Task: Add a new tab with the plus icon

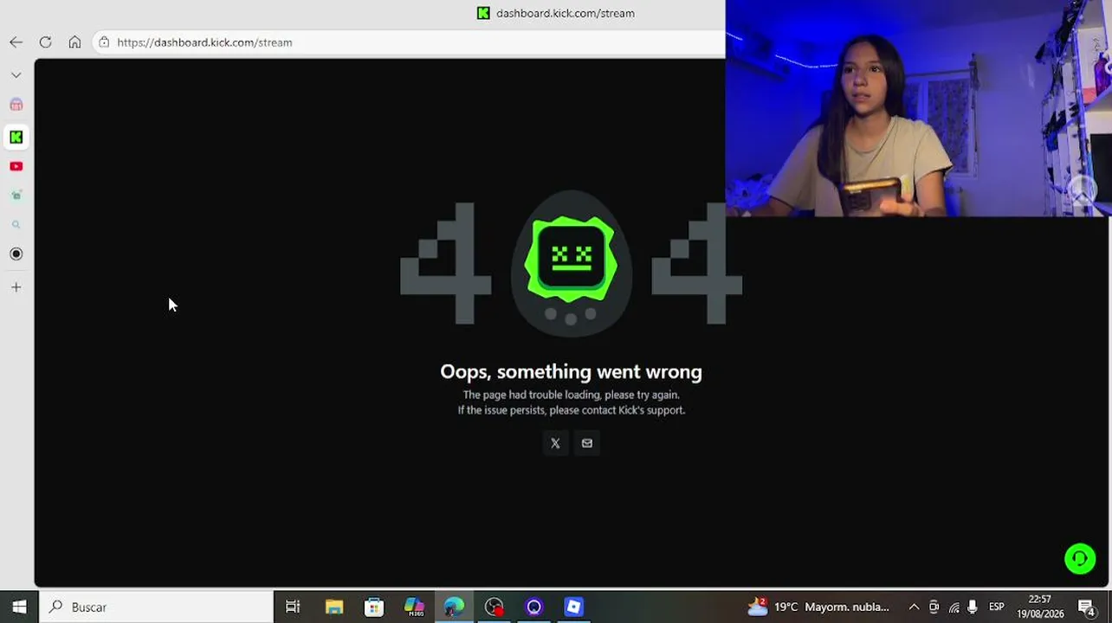Action: (16, 287)
